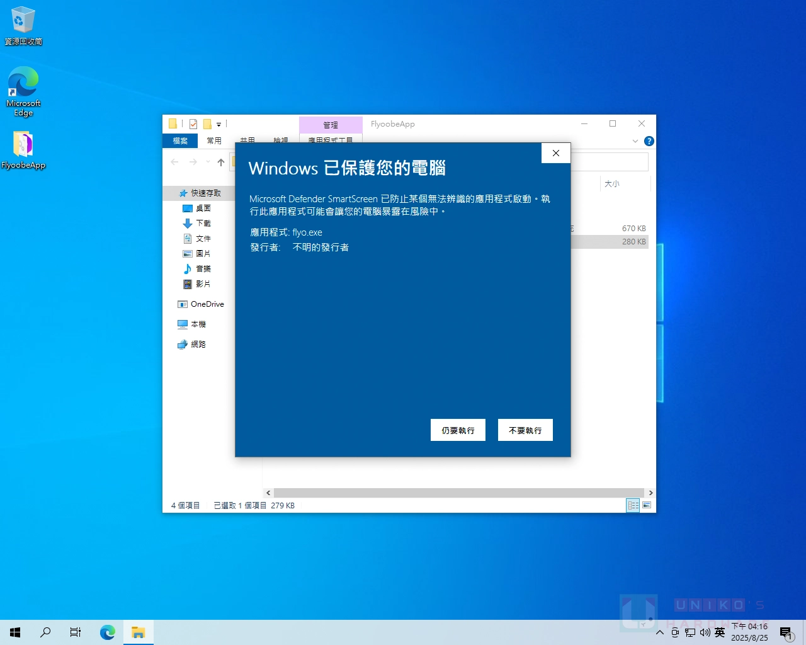Open the 管理 contextual tab
This screenshot has width=806, height=645.
click(x=331, y=125)
